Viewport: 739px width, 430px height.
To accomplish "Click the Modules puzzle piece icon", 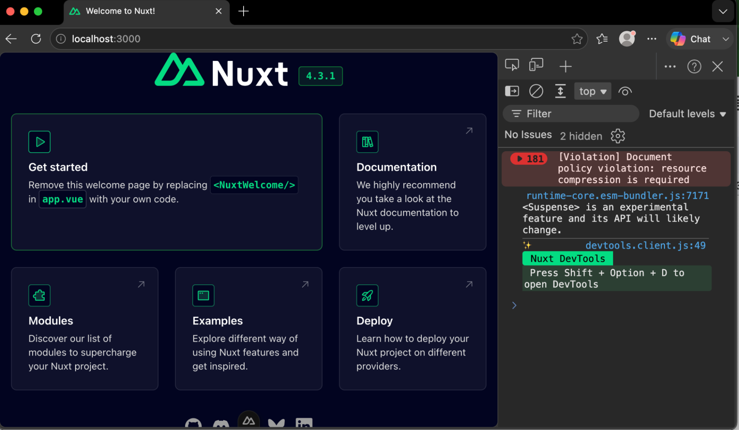I will tap(40, 295).
